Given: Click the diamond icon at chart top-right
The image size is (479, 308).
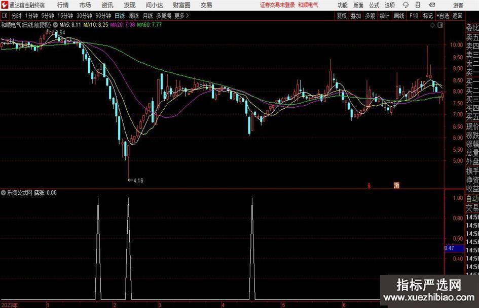Looking at the screenshot, I should pos(432,25).
